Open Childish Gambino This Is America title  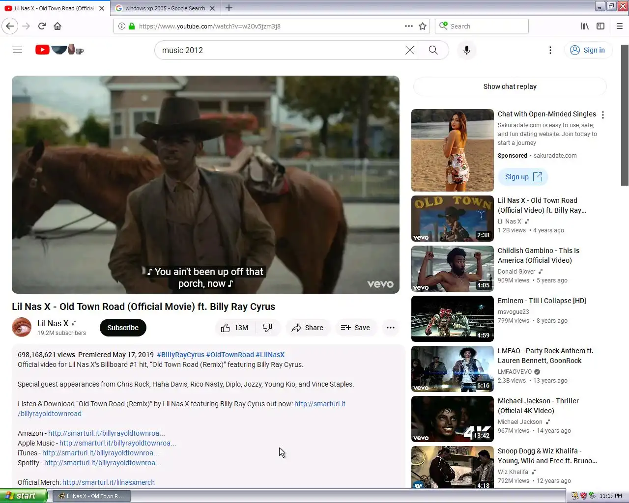coord(539,255)
